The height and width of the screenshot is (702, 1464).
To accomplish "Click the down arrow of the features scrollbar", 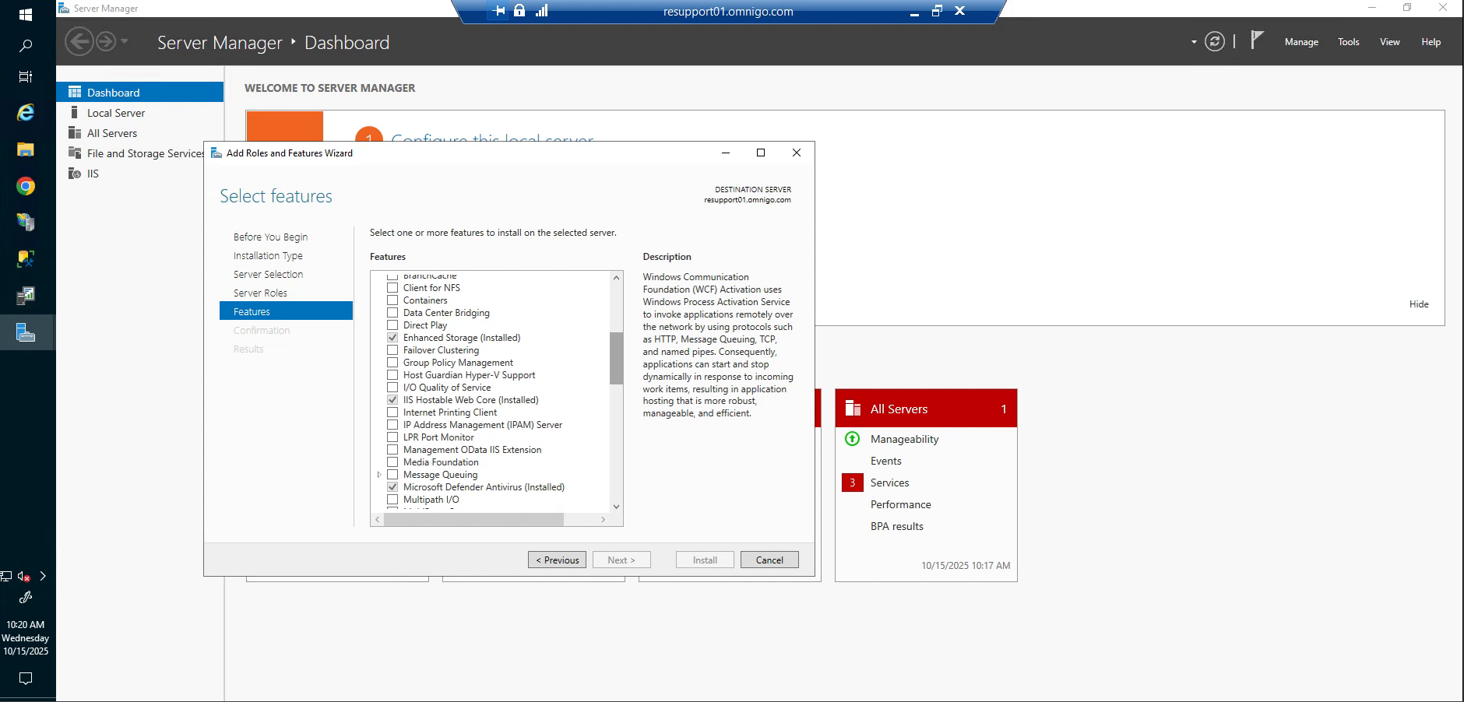I will (x=615, y=506).
